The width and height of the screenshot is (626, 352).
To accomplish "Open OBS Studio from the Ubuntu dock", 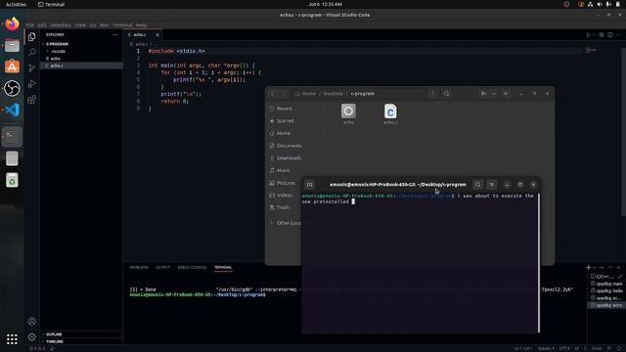I will pos(12,88).
